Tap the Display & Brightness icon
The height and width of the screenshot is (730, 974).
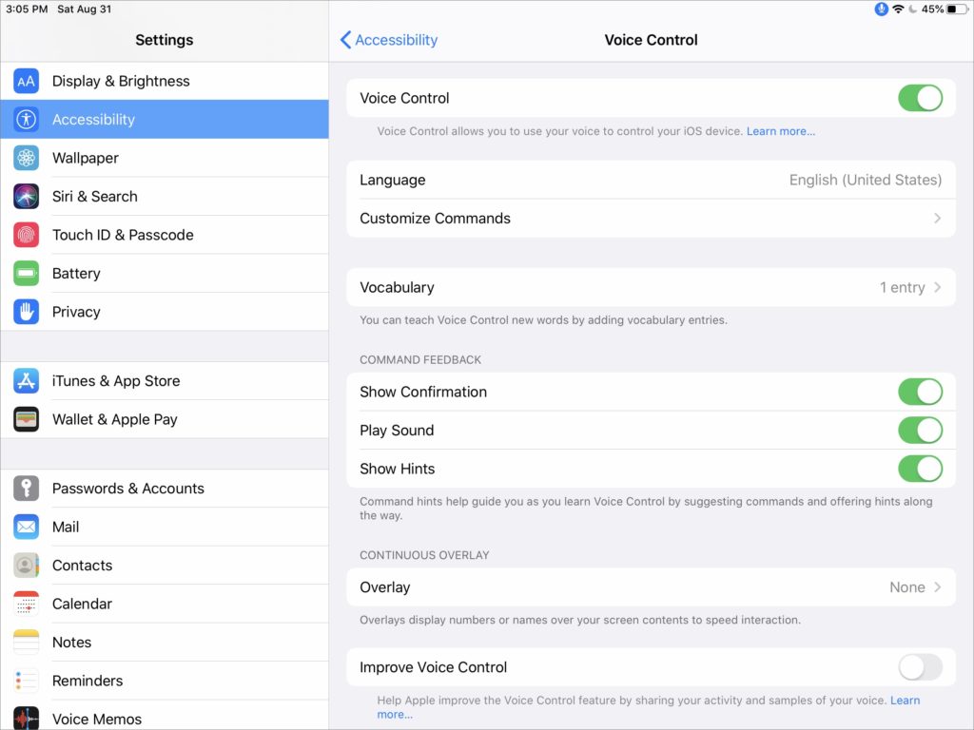[x=26, y=82]
